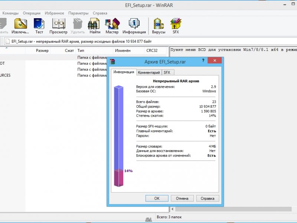Confirm the dialog with OK
Image resolution: width=297 pixels, height=223 pixels.
point(157,198)
